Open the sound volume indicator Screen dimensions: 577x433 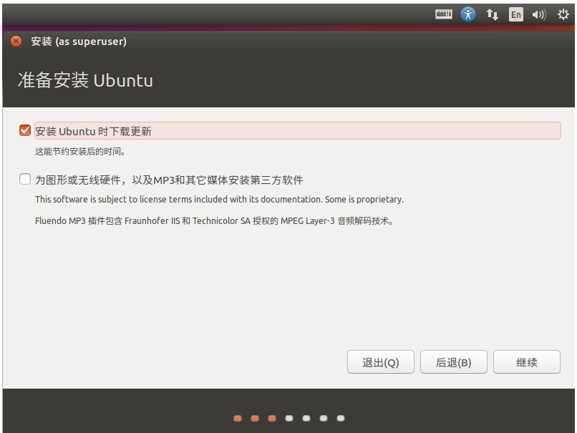coord(539,15)
